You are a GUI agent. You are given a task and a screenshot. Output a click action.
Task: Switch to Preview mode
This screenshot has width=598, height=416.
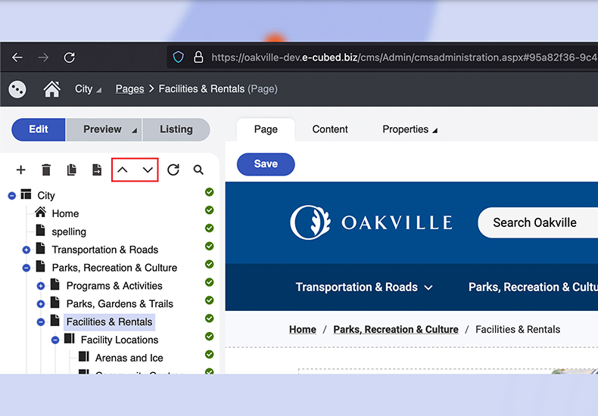pyautogui.click(x=104, y=129)
